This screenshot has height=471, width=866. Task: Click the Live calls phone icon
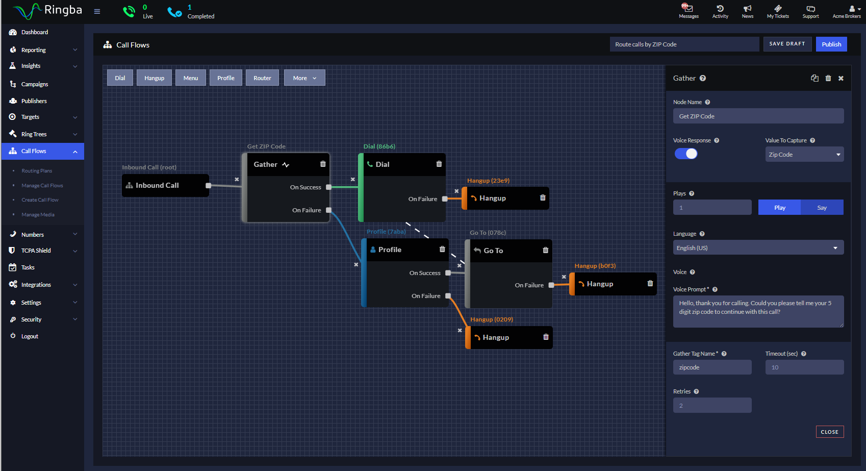pyautogui.click(x=129, y=11)
